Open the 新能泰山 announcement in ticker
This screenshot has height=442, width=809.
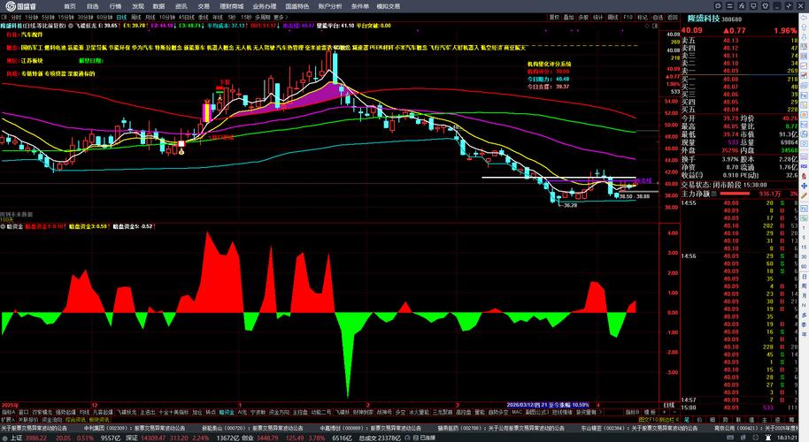point(252,428)
